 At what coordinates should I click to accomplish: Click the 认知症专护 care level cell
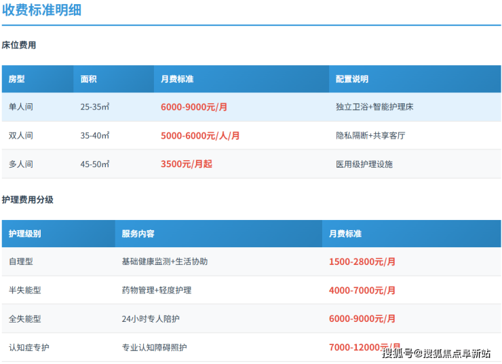click(29, 347)
